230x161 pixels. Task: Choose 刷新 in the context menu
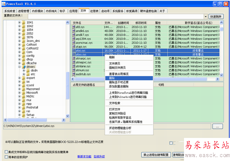(129, 57)
